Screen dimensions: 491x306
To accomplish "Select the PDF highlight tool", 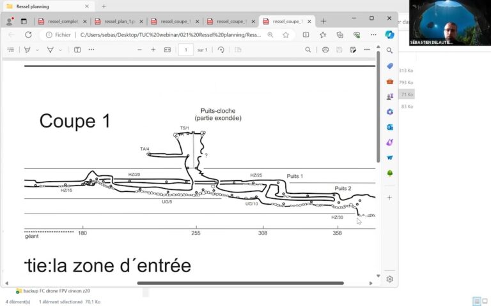I will click(27, 50).
